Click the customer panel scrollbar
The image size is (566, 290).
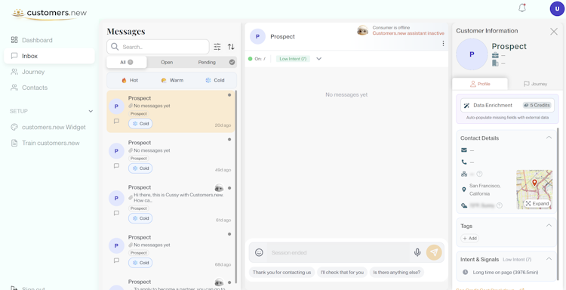[x=558, y=203]
